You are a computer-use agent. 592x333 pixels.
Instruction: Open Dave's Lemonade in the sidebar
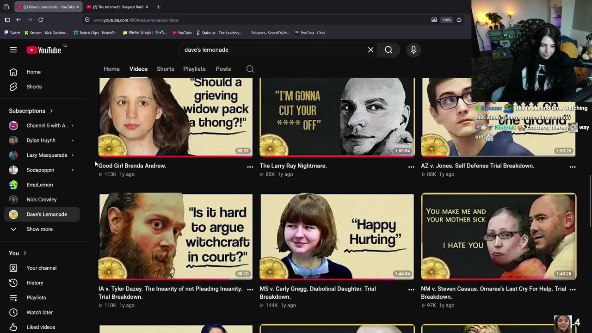(42, 215)
